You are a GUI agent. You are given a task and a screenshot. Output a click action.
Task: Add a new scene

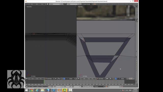tap(79, 4)
